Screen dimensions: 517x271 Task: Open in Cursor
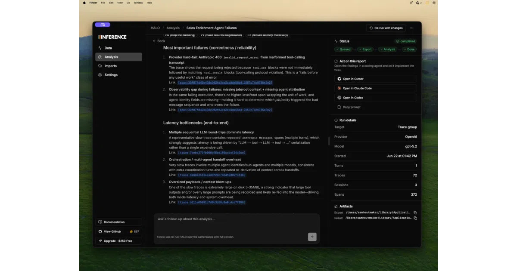coord(376,79)
